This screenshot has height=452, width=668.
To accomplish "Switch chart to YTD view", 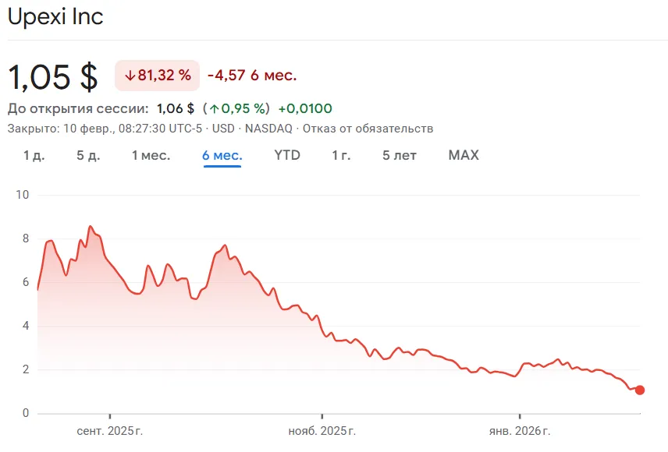I will (x=287, y=155).
